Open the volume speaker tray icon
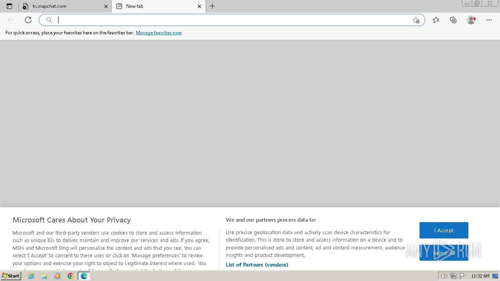 tap(444, 276)
